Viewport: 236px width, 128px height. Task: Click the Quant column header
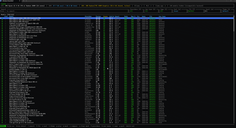117,17
